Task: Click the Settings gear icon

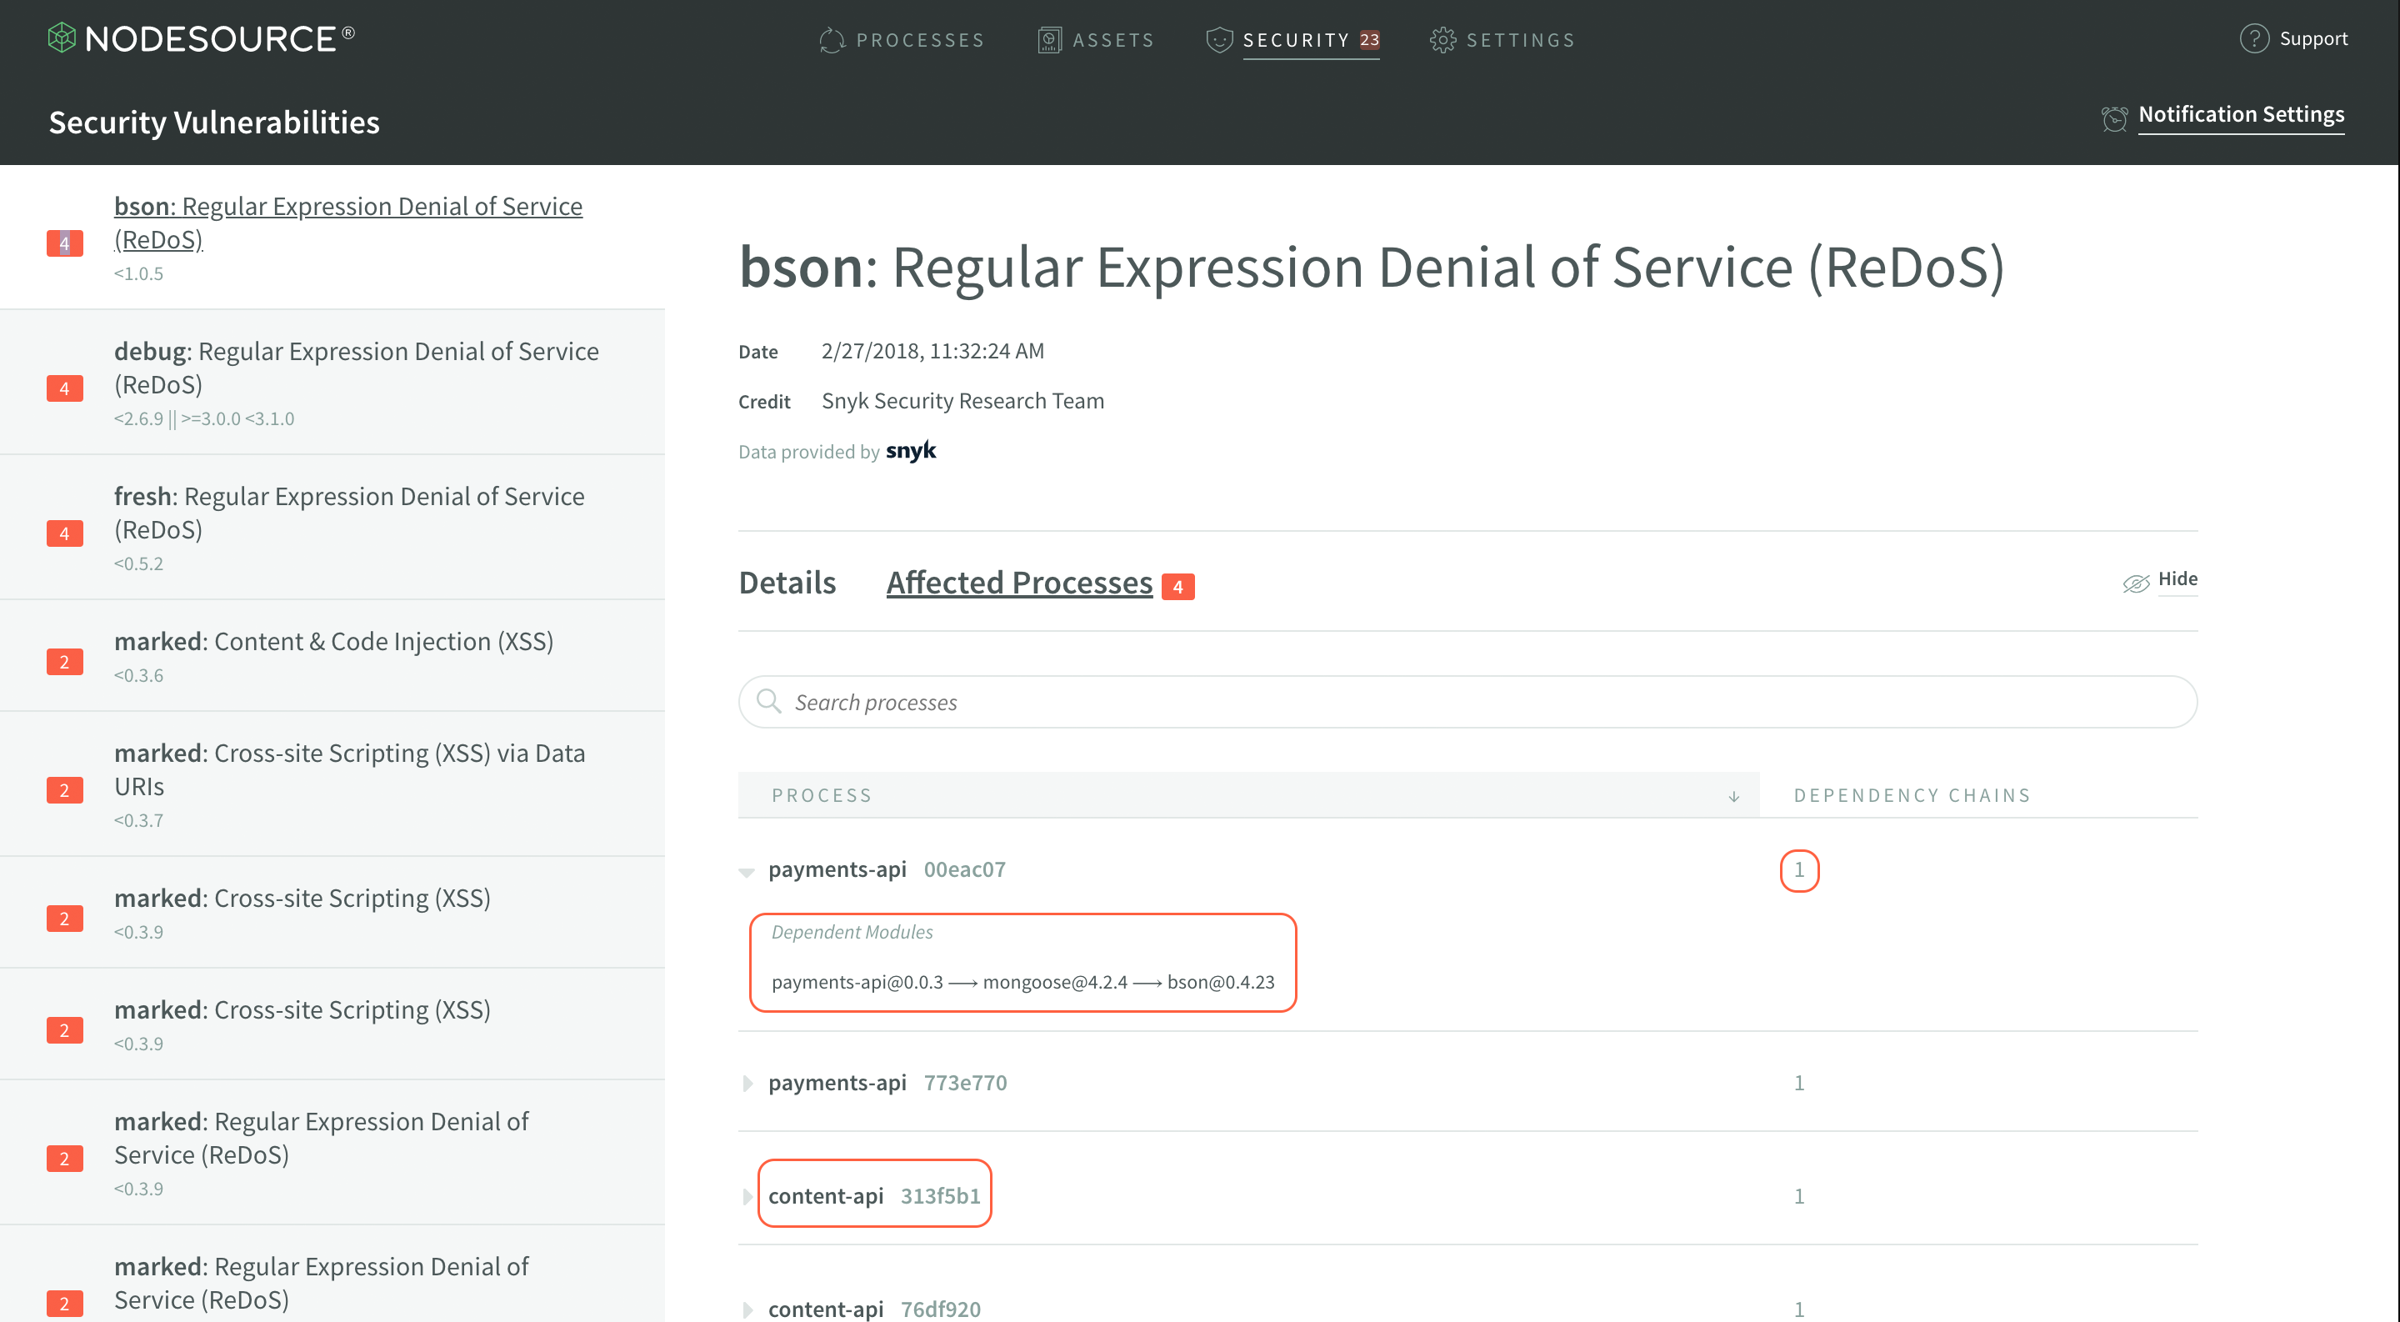Action: 1442,40
